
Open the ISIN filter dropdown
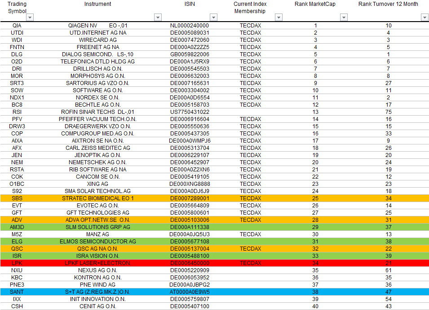(214, 17)
